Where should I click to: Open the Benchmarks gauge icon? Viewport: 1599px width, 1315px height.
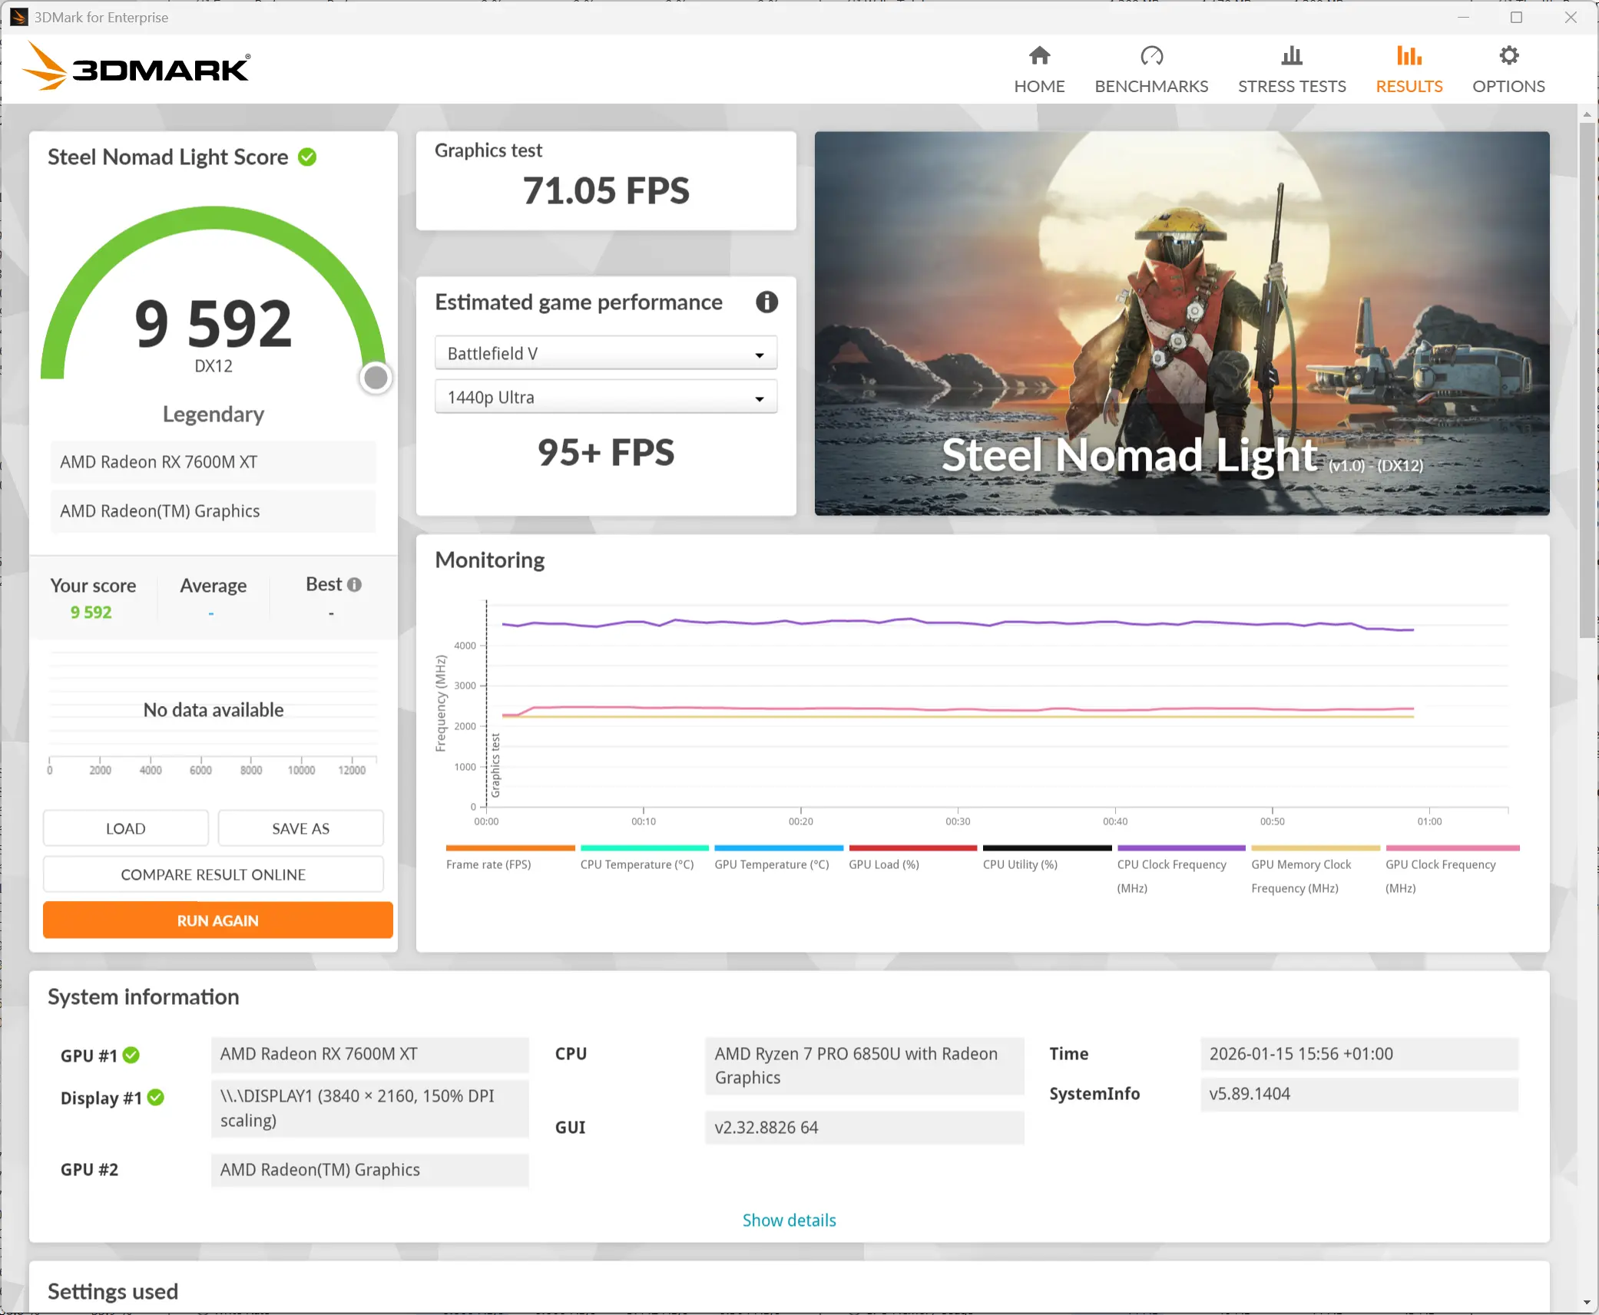[1151, 56]
